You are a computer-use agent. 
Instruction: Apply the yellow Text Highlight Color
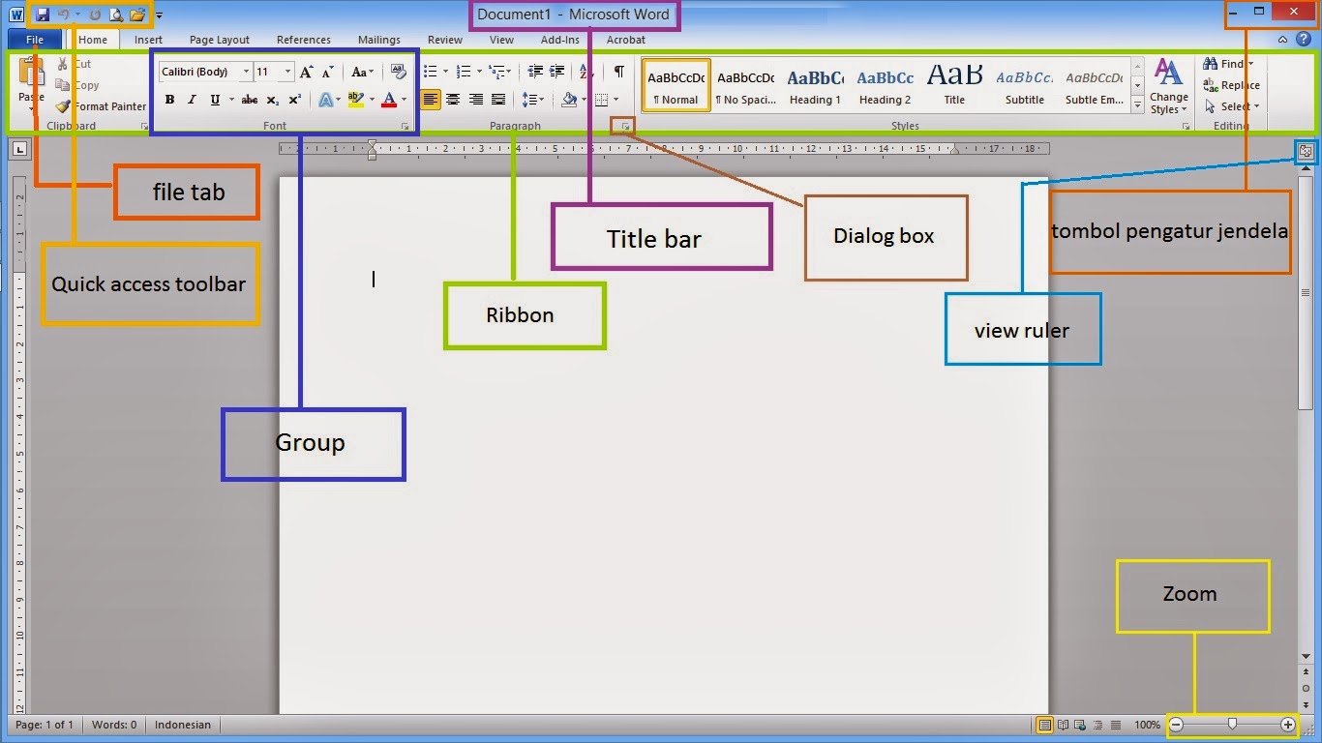click(x=355, y=100)
